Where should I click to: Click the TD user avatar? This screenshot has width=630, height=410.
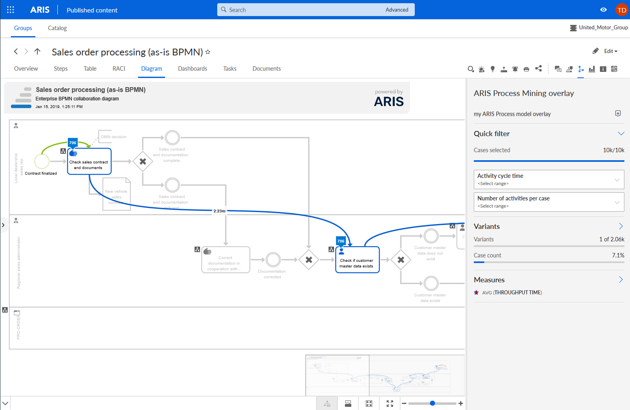pos(622,10)
